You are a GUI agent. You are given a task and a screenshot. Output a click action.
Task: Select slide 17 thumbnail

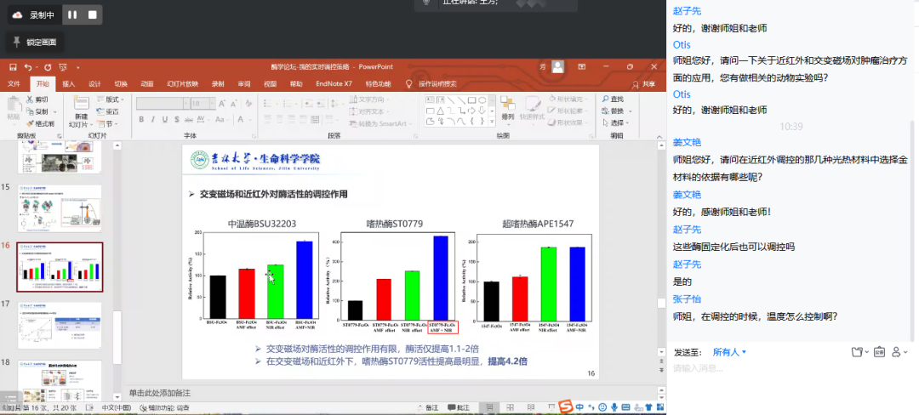coord(60,325)
